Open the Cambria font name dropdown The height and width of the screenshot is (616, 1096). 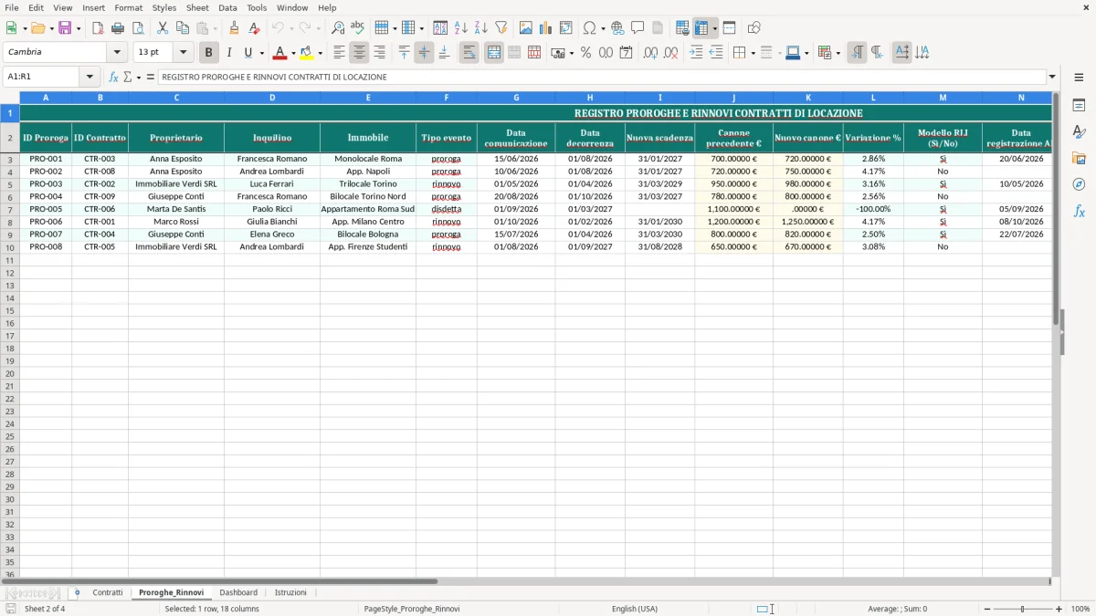[117, 52]
